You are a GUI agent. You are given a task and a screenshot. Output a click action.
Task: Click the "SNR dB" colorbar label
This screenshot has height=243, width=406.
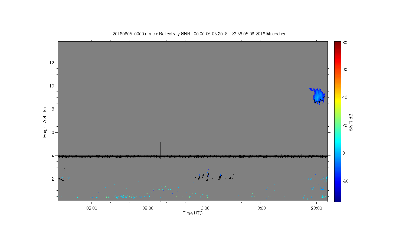351,122
